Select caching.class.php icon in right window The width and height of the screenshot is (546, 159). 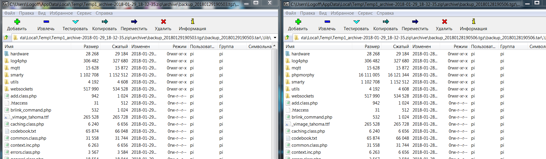pos(288,131)
